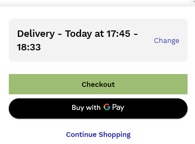195x144 pixels.
Task: Tap the multicolor G in GPay button
Action: tap(107, 107)
